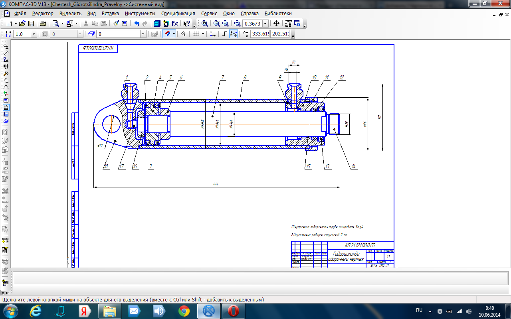Redo the undone action
The height and width of the screenshot is (319, 511).
(145, 24)
